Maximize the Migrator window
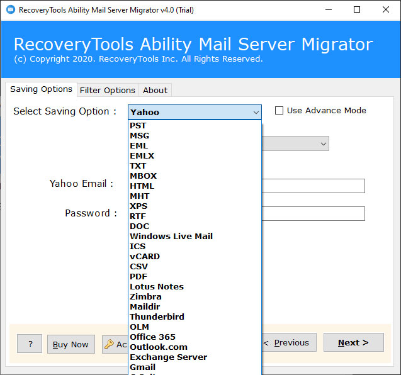 357,9
